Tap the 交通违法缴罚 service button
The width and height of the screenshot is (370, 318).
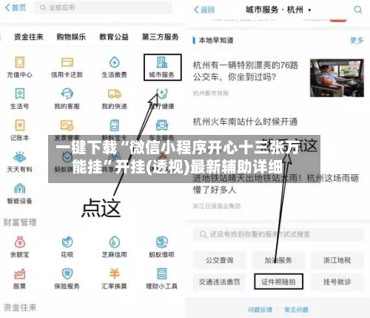pyautogui.click(x=220, y=282)
